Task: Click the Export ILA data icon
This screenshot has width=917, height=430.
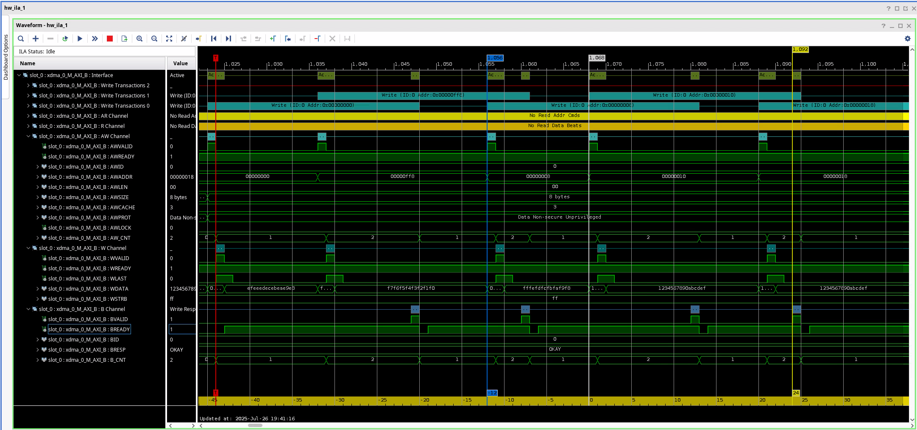Action: coord(124,39)
